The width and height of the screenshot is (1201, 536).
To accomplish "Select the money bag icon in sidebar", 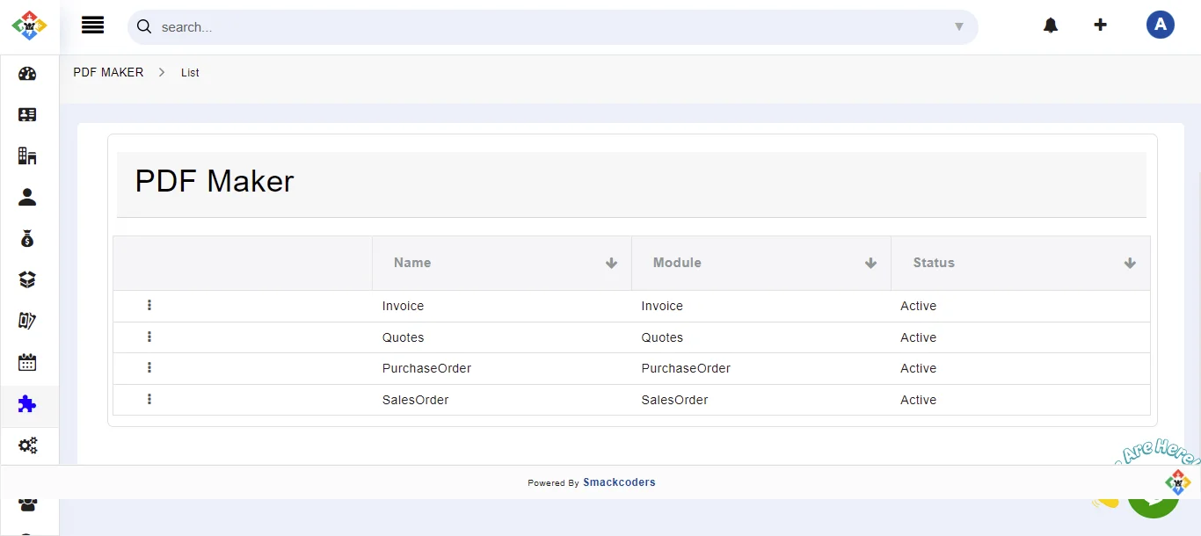I will pos(27,238).
